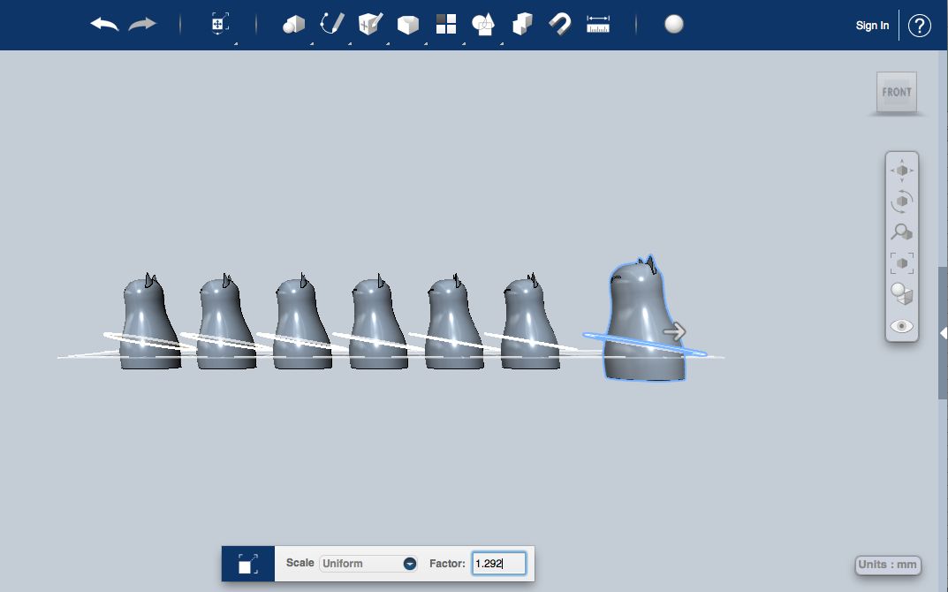Open the Grouping shapes tool menu
948x592 pixels.
point(483,24)
